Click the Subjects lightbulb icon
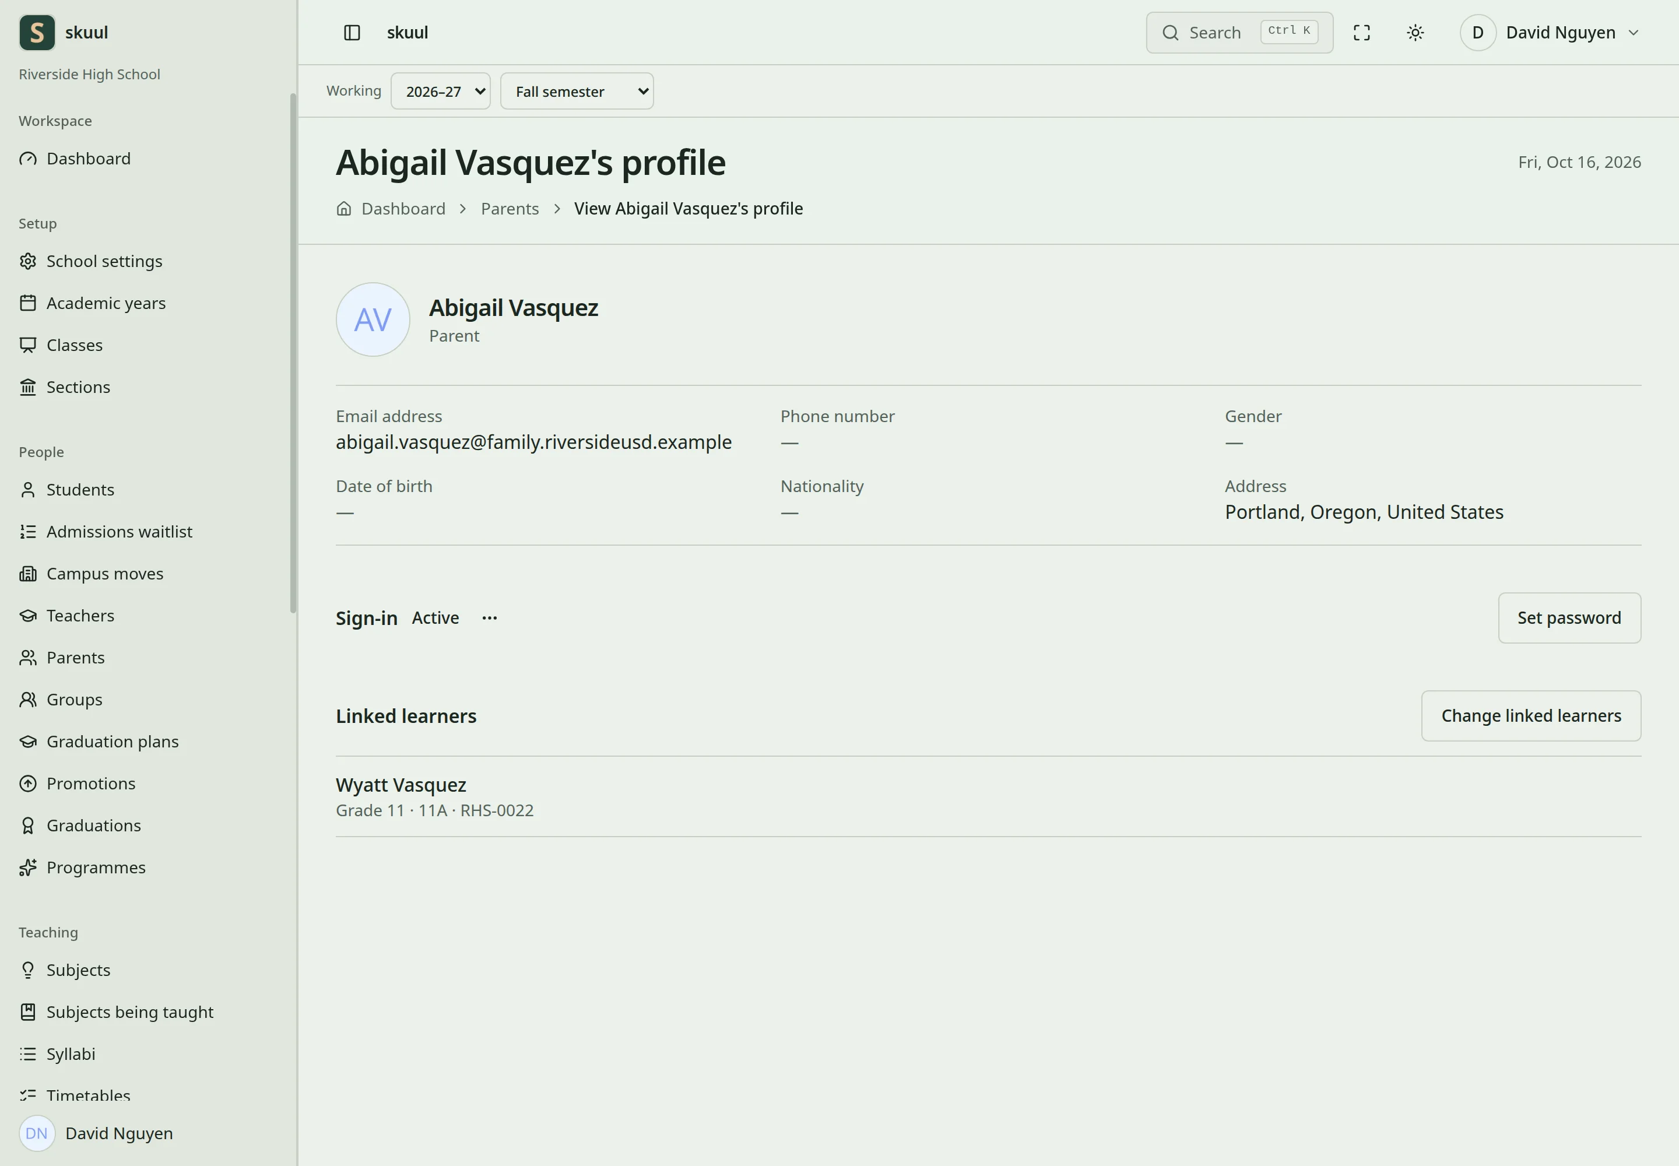Screen dimensions: 1679x1166 click(28, 970)
